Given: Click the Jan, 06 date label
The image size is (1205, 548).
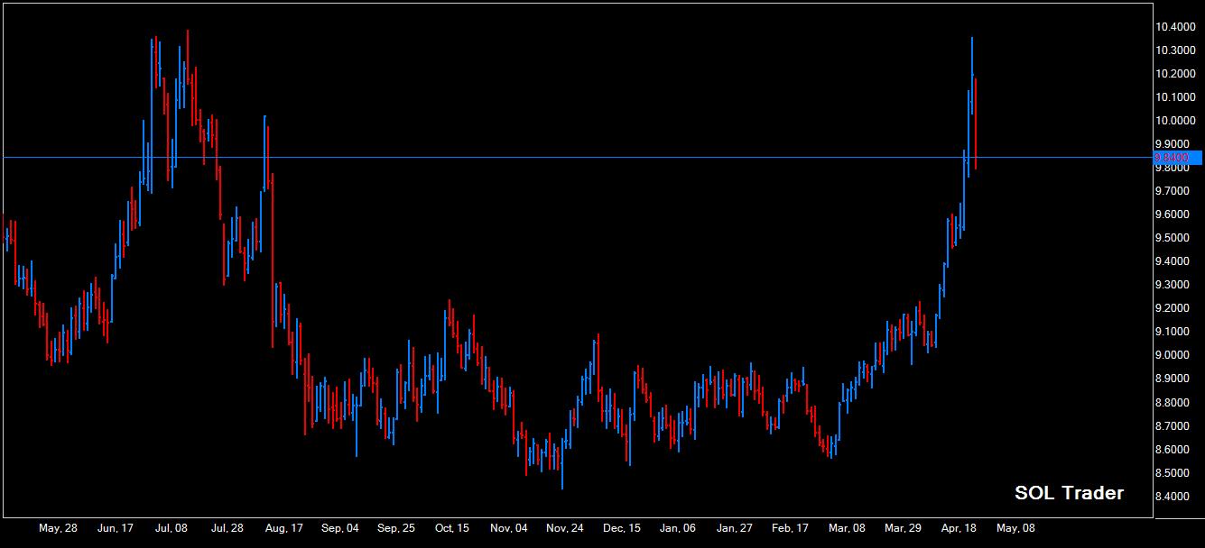Looking at the screenshot, I should point(678,529).
